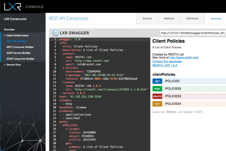Open the Methods tab
The width and height of the screenshot is (226, 151).
(169, 19)
